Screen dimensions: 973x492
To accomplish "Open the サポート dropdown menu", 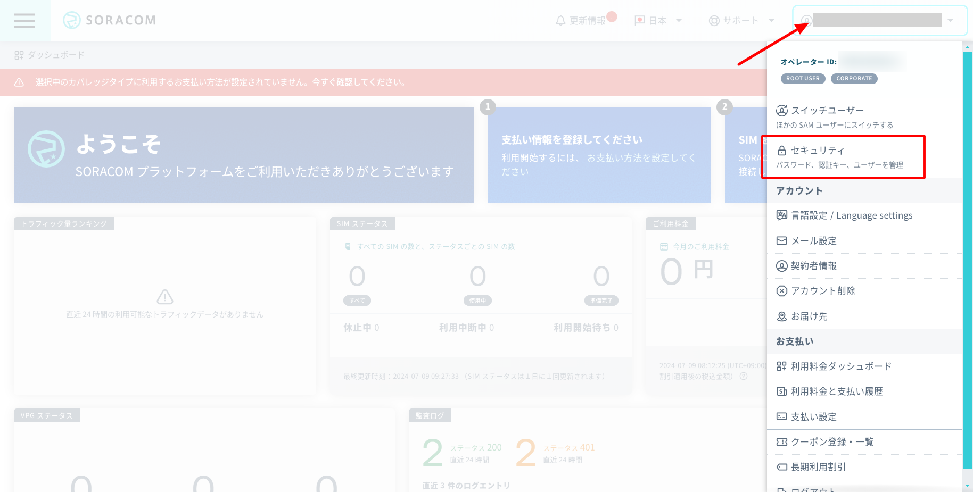I will pos(741,20).
